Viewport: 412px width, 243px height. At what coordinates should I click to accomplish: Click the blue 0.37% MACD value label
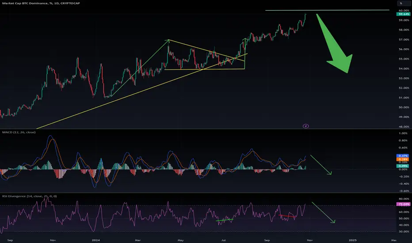pyautogui.click(x=403, y=156)
